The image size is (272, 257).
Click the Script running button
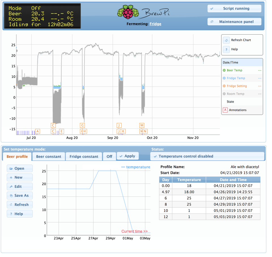coord(234,9)
